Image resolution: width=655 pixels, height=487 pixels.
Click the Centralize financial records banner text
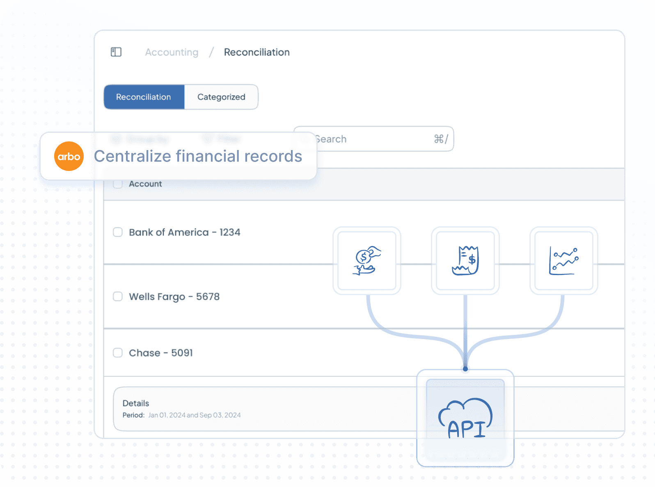pos(198,156)
